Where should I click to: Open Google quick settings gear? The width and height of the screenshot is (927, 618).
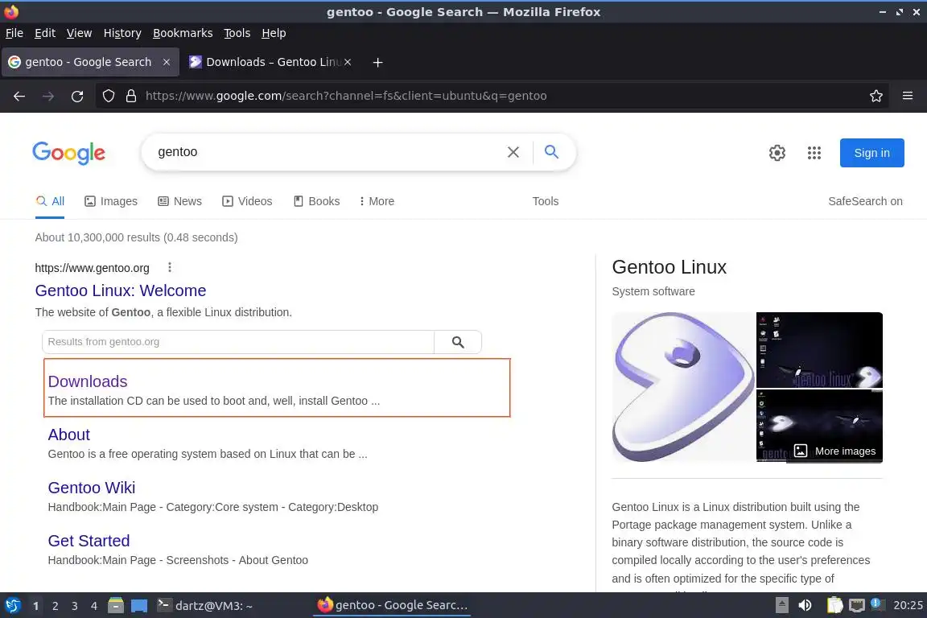[777, 153]
